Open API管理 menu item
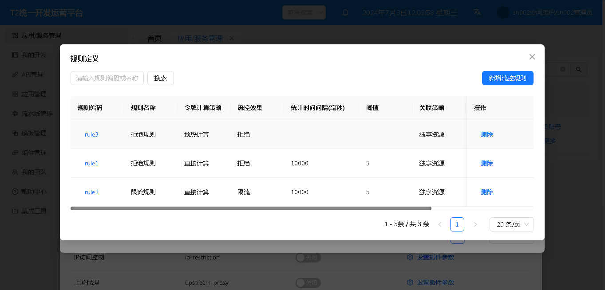Image resolution: width=605 pixels, height=290 pixels. point(33,74)
